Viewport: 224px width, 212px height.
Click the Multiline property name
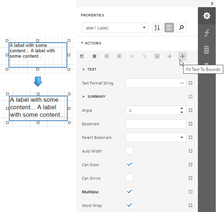tap(90, 192)
